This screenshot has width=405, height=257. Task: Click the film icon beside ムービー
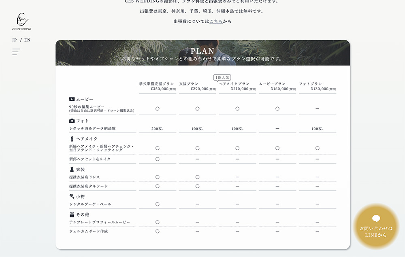[72, 99]
